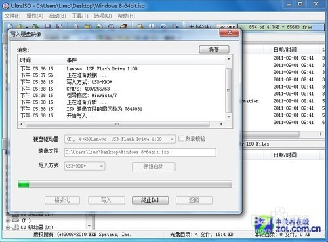Image resolution: width=328 pixels, height=242 pixels.
Task: Select the 开始写入 log row
Action: (x=121, y=115)
